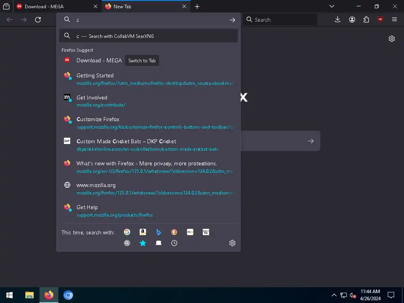The width and height of the screenshot is (404, 303).
Task: Reload the current page
Action: point(38,20)
